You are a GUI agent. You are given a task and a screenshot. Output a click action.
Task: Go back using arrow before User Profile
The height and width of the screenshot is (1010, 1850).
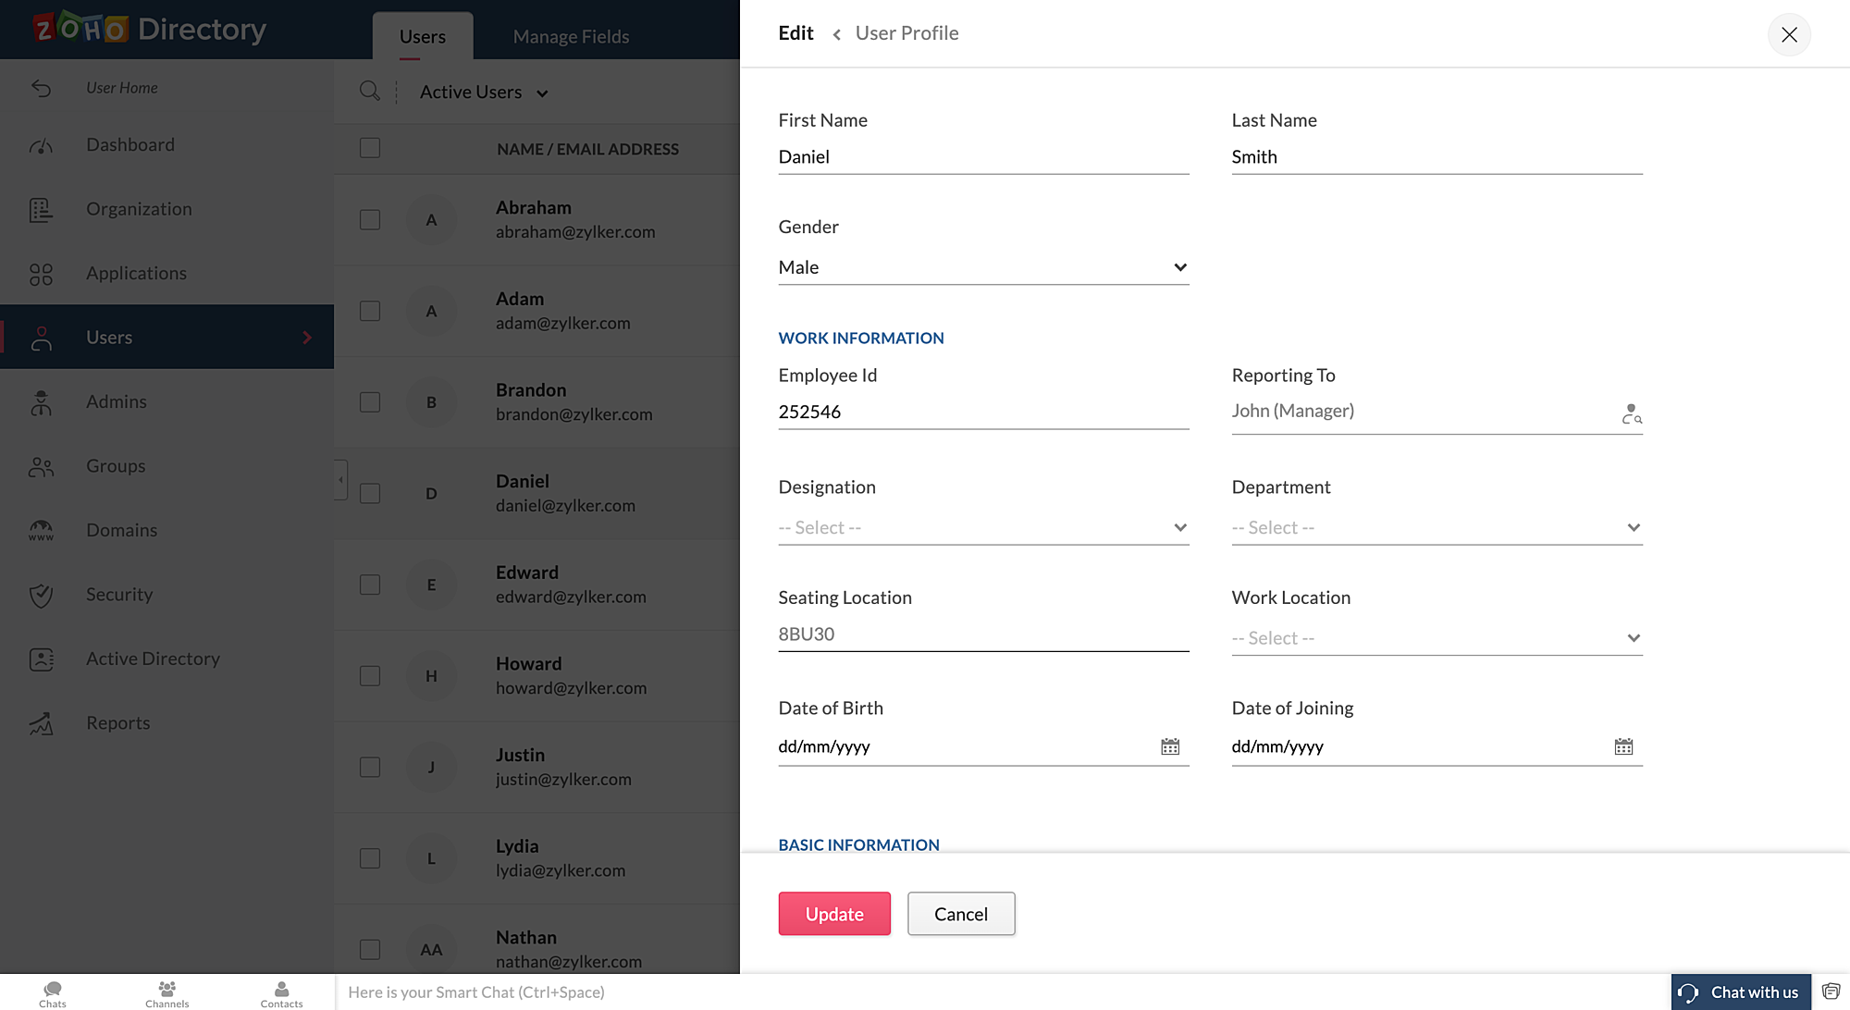(x=836, y=34)
